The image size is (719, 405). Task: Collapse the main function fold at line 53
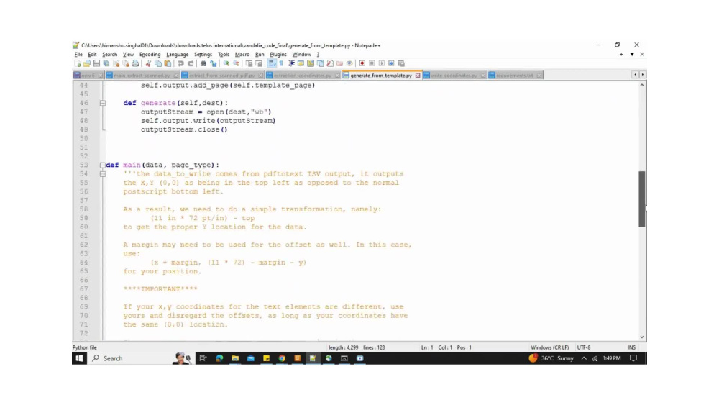(x=103, y=165)
